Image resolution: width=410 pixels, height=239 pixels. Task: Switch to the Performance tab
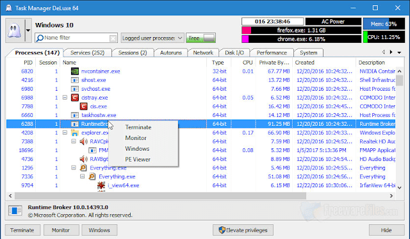[x=272, y=52]
